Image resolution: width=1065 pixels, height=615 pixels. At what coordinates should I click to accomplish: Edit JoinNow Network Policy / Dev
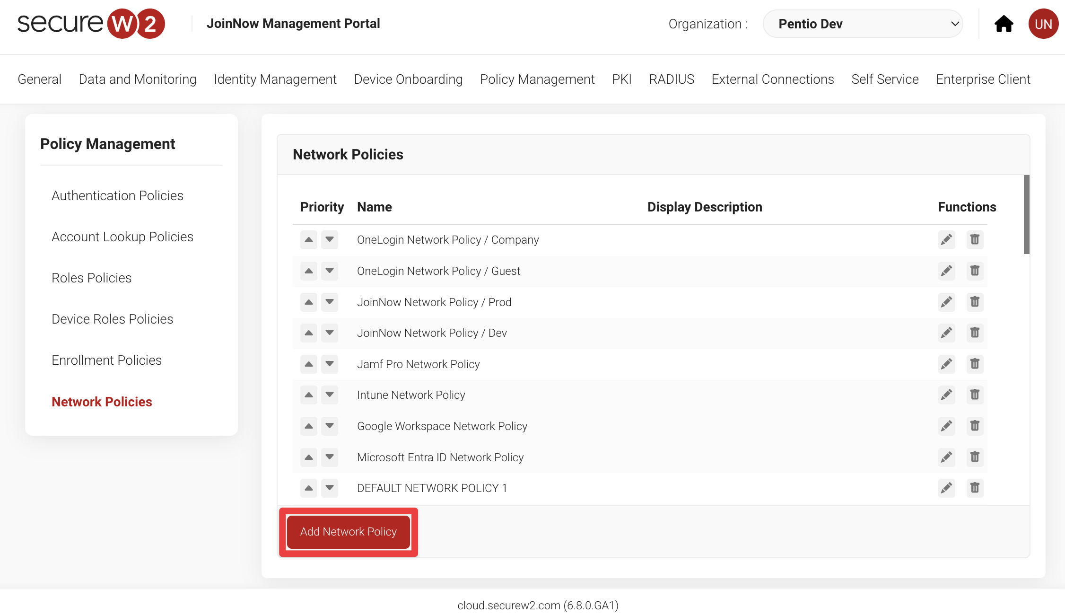click(946, 333)
